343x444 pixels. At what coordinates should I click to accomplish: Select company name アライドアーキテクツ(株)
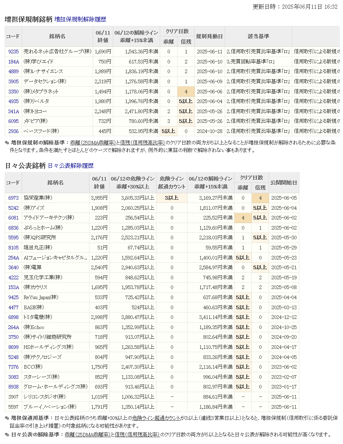click(x=49, y=218)
